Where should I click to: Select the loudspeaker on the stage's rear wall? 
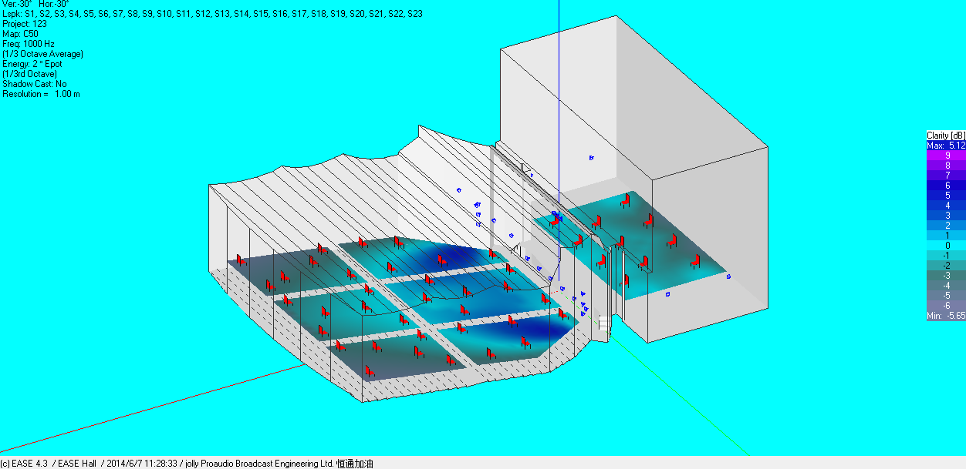tap(591, 158)
